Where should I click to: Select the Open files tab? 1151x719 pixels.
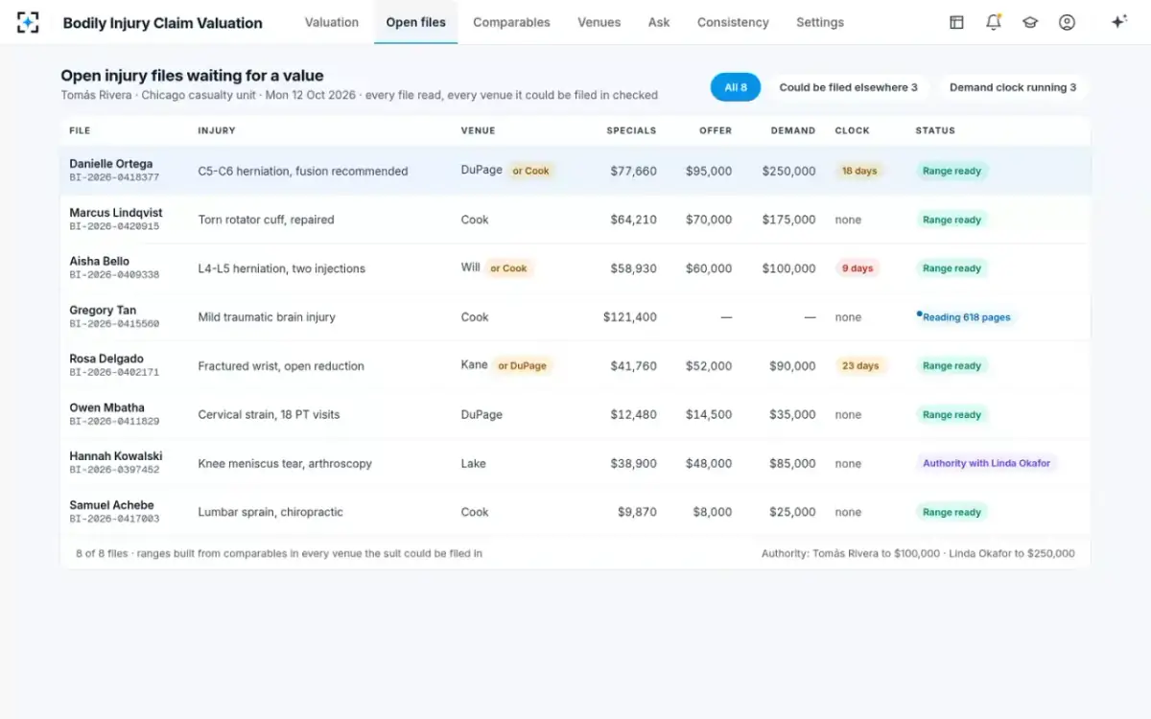[x=416, y=22]
